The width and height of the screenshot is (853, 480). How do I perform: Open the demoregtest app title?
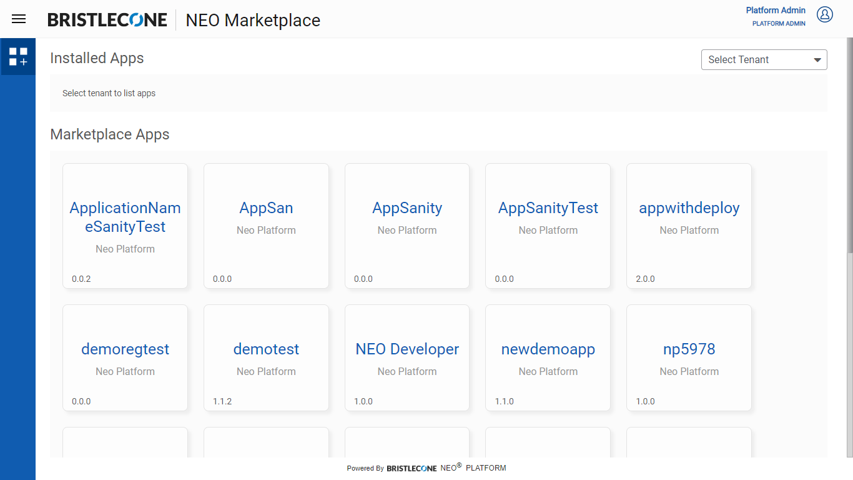point(125,349)
